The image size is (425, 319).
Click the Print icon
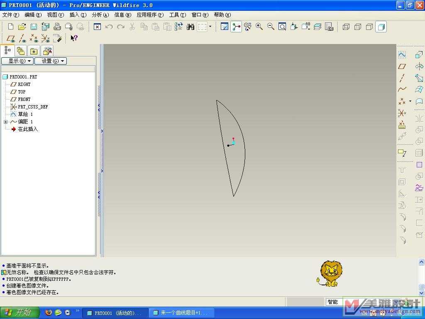(57, 27)
